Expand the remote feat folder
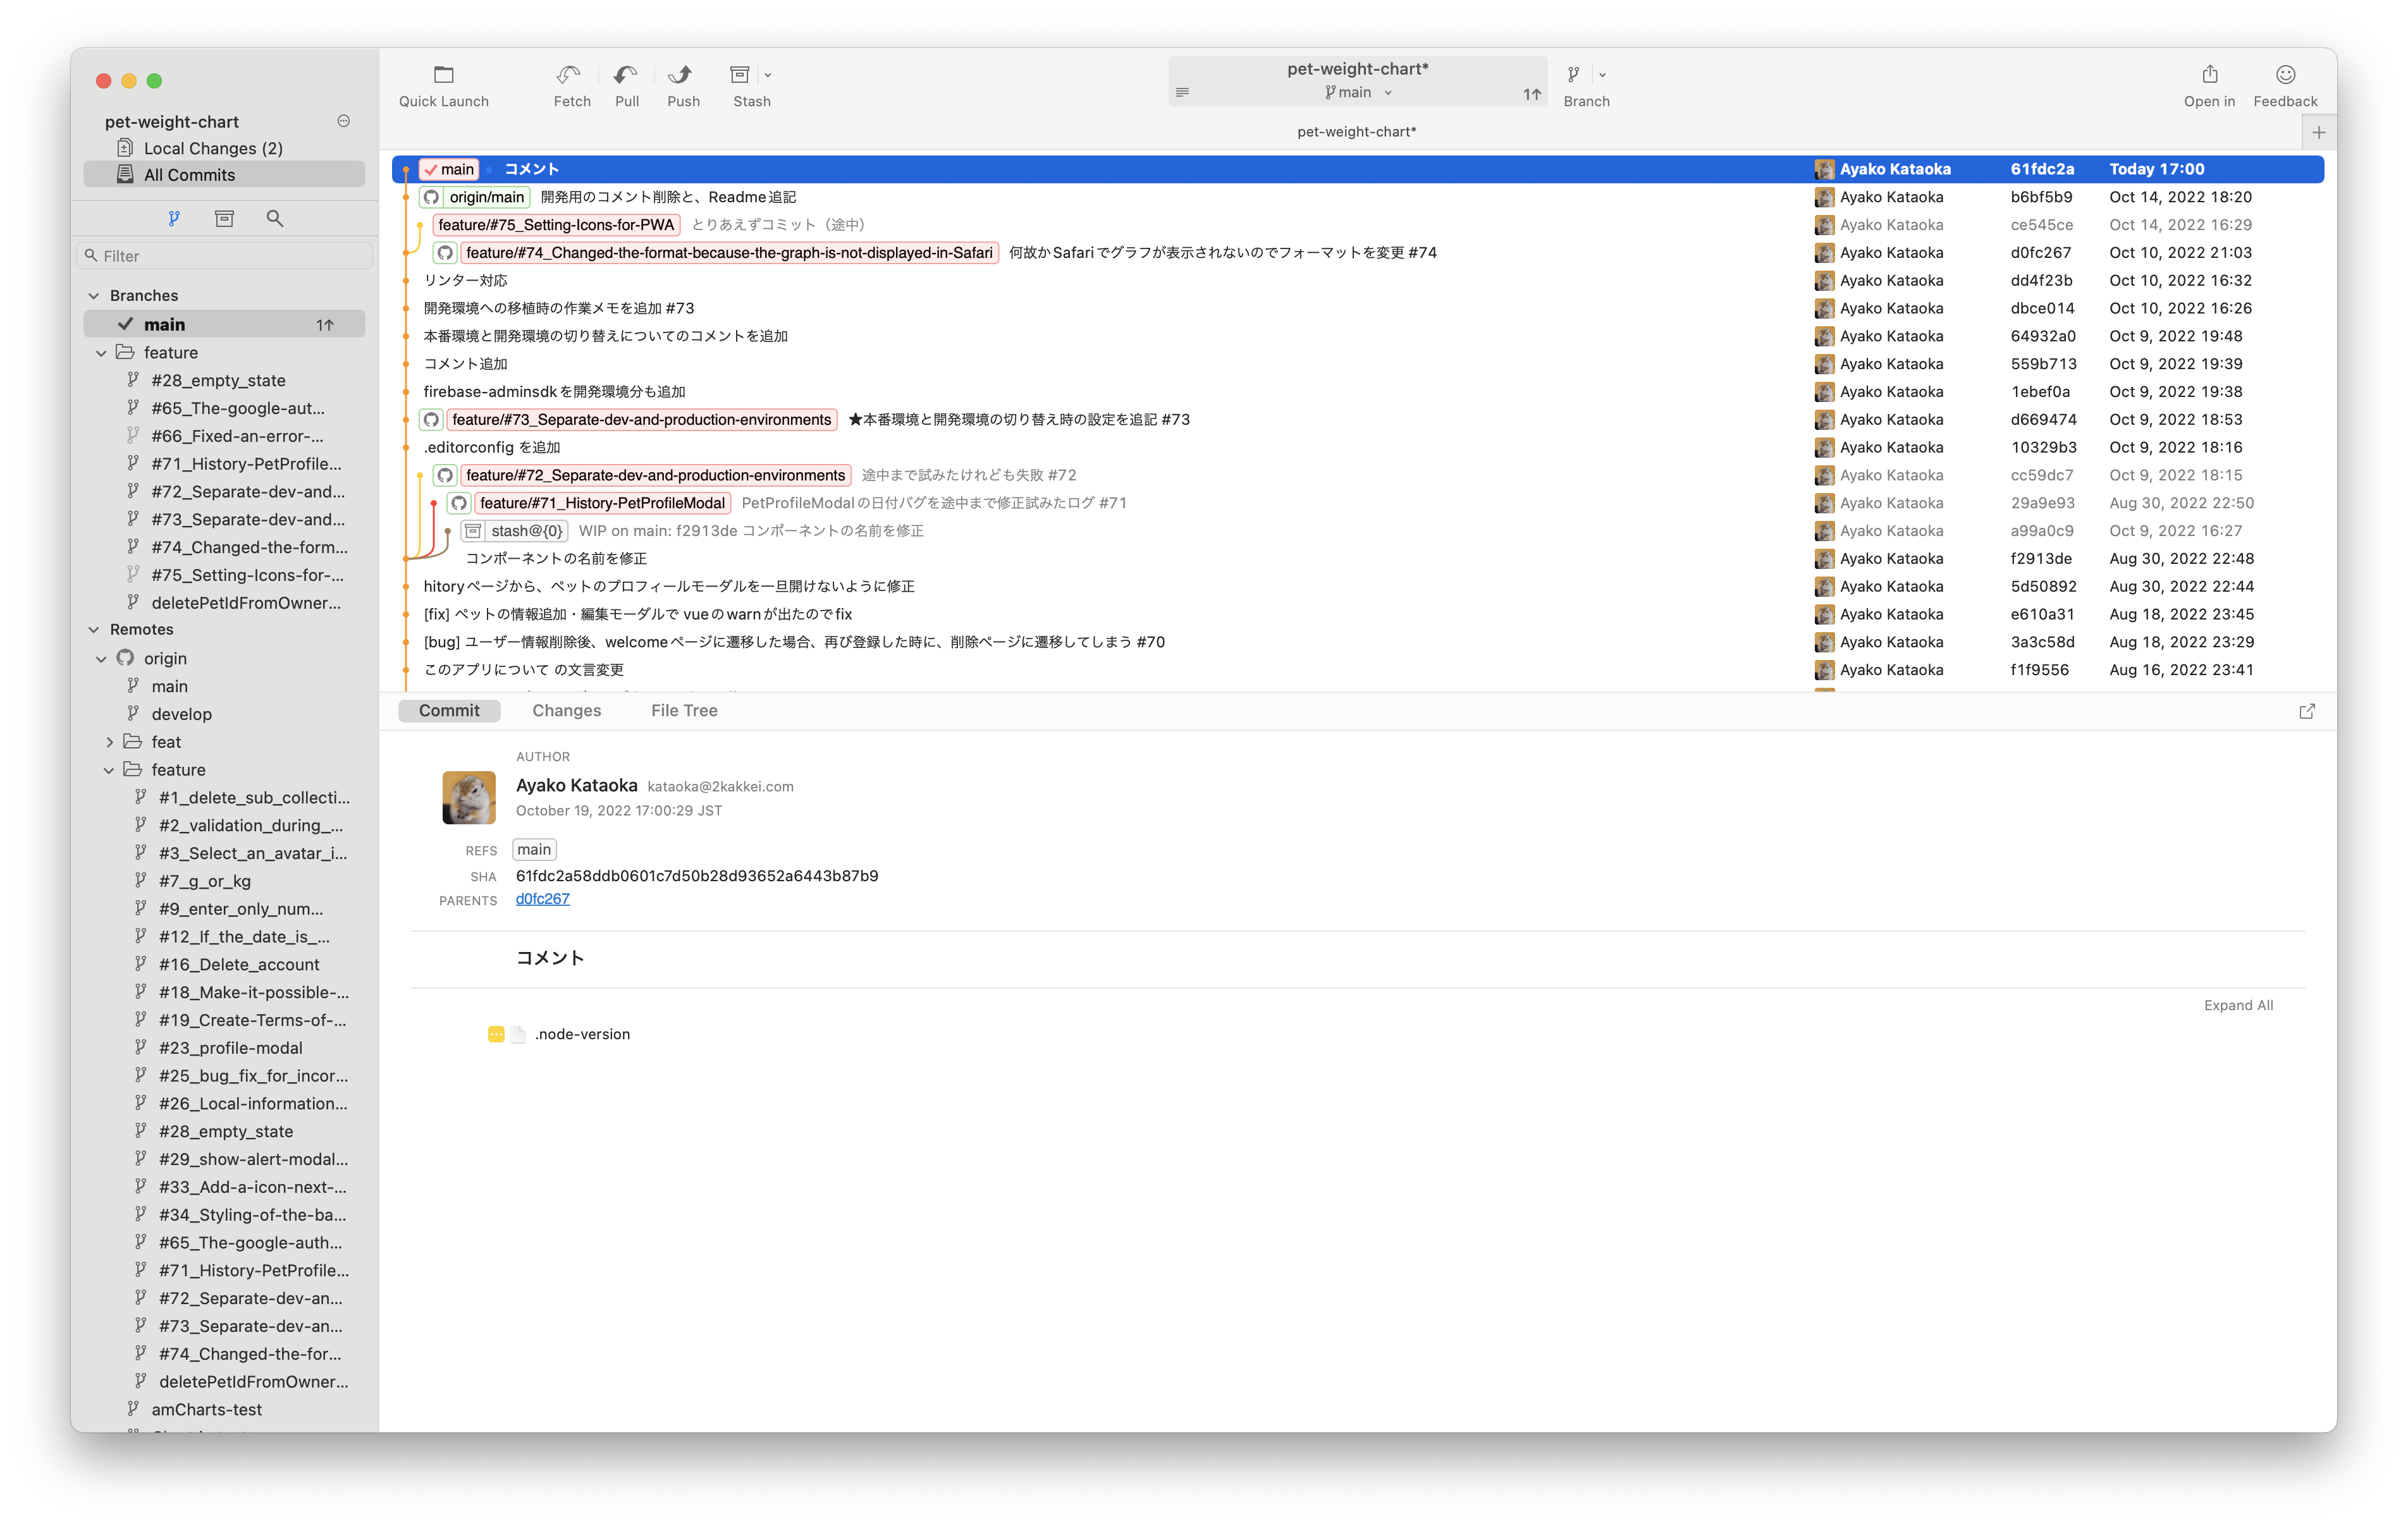This screenshot has width=2408, height=1526. point(109,742)
